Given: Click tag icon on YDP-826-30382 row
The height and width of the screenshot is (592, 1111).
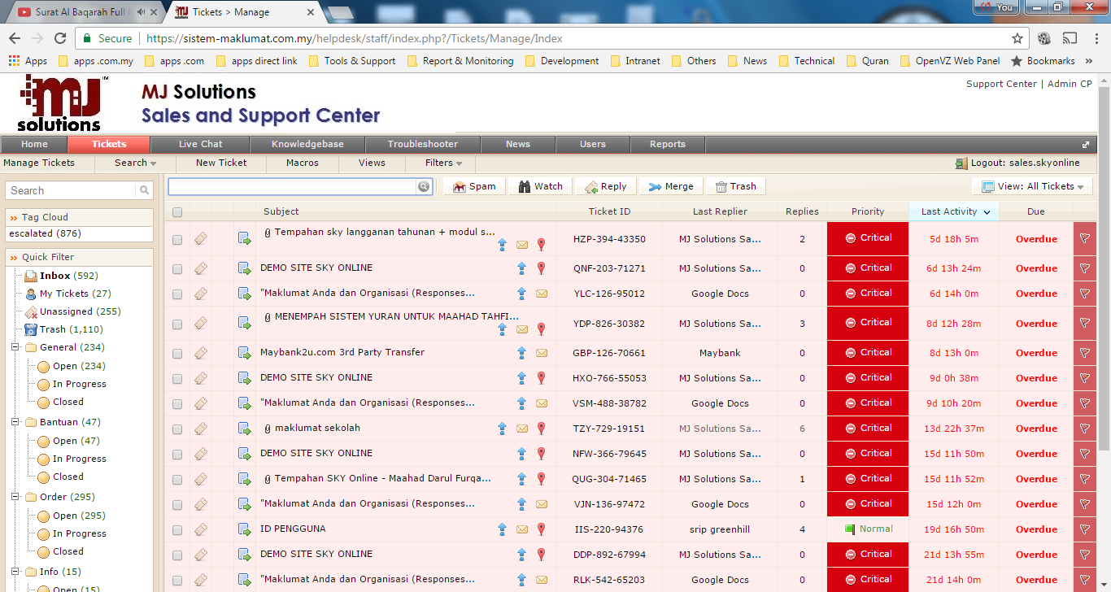Looking at the screenshot, I should [200, 323].
